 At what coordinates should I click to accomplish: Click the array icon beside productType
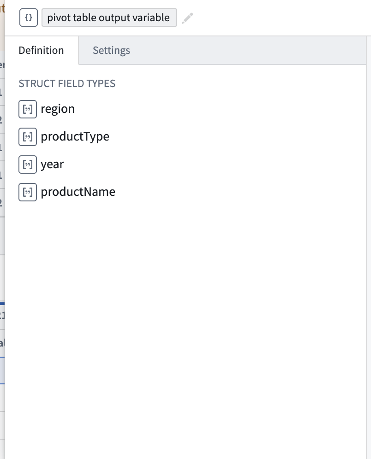point(28,137)
